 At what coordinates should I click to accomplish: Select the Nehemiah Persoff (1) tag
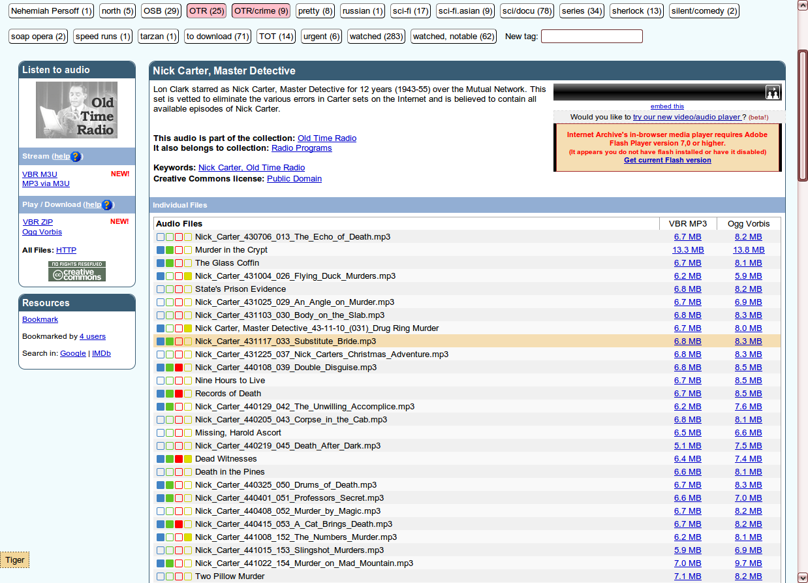(51, 11)
